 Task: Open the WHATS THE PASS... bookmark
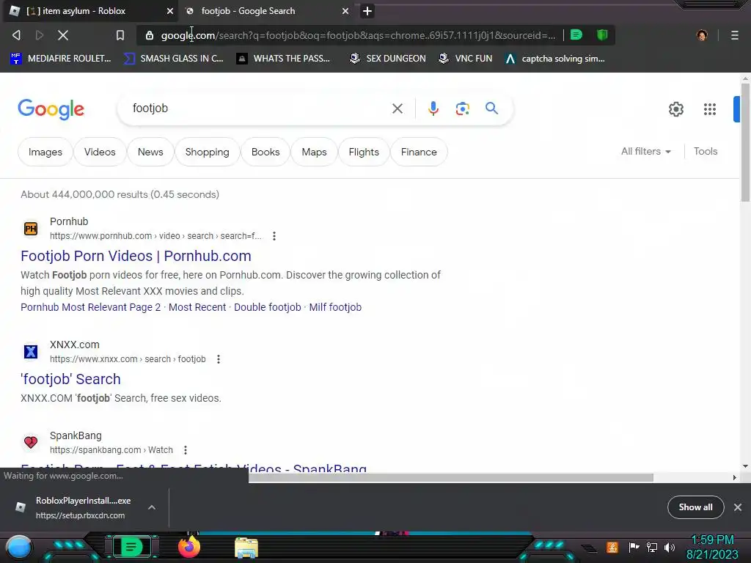pos(283,59)
